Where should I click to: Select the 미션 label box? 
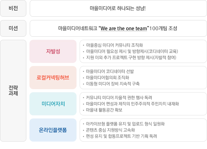click(13, 28)
